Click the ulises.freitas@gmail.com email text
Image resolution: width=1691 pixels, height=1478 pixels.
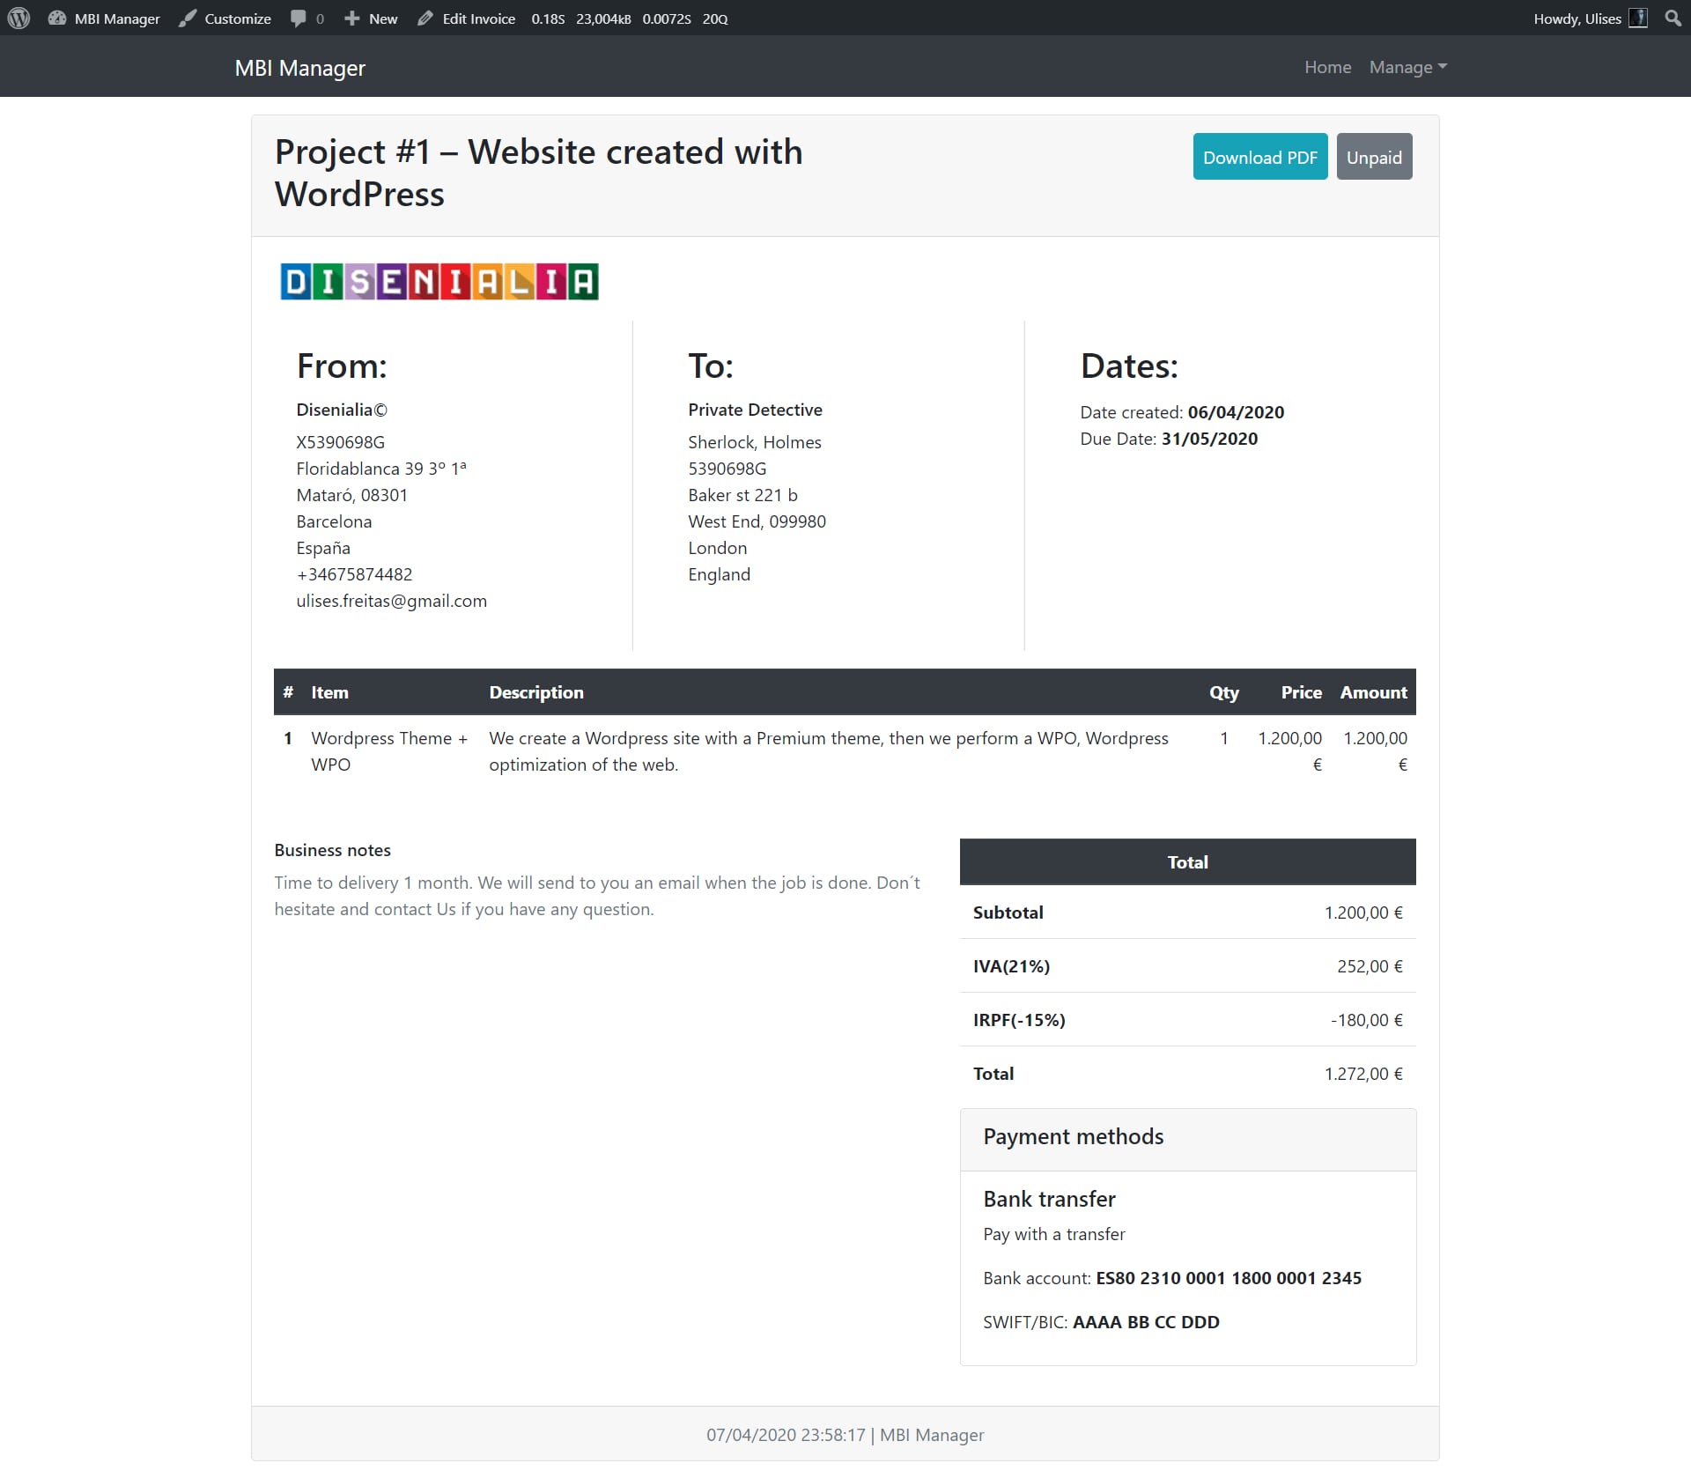[x=391, y=601]
